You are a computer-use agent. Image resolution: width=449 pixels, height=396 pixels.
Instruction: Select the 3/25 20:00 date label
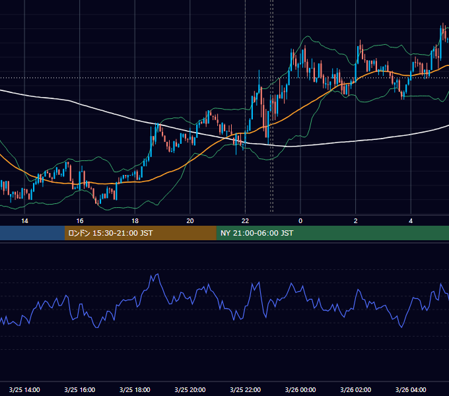(x=190, y=389)
